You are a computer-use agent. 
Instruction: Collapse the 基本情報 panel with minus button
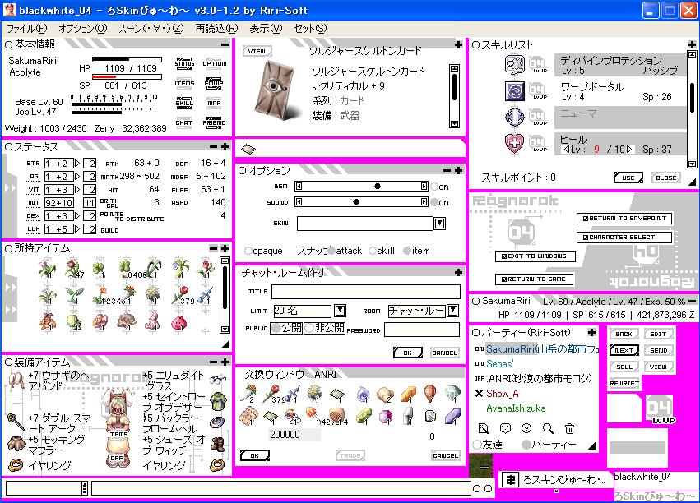225,44
